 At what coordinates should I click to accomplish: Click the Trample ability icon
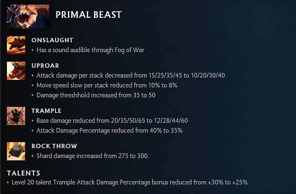tap(16, 116)
